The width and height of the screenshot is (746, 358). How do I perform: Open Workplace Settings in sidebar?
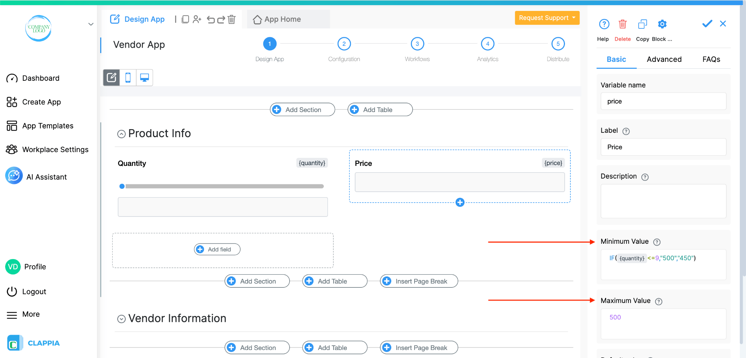pyautogui.click(x=47, y=150)
